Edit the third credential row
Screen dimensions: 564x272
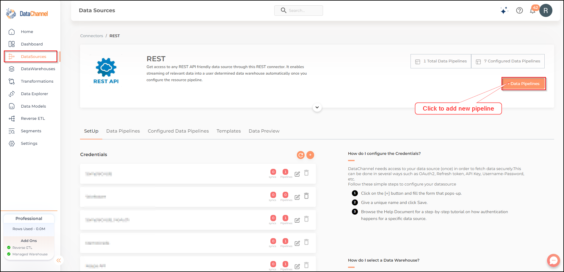pyautogui.click(x=297, y=220)
